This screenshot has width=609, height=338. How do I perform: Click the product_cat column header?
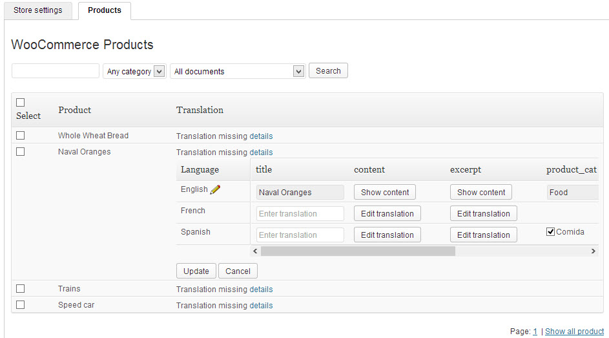[x=572, y=170]
